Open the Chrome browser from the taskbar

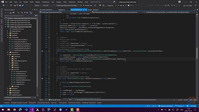pos(15,110)
